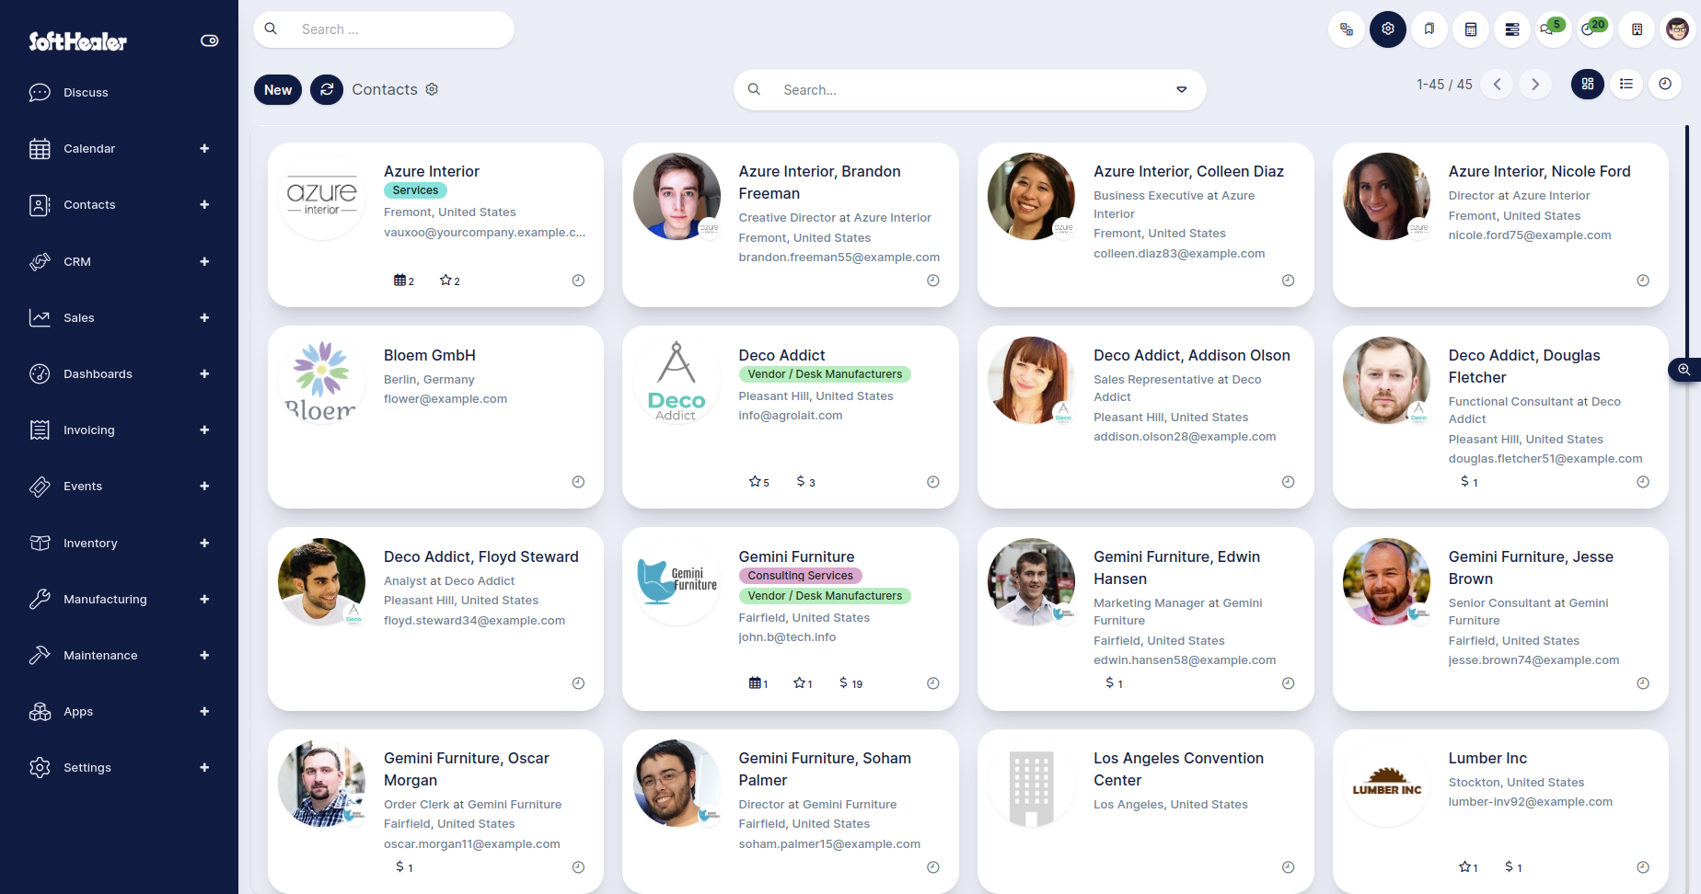Open the stacked server bars icon in top bar

click(1512, 29)
